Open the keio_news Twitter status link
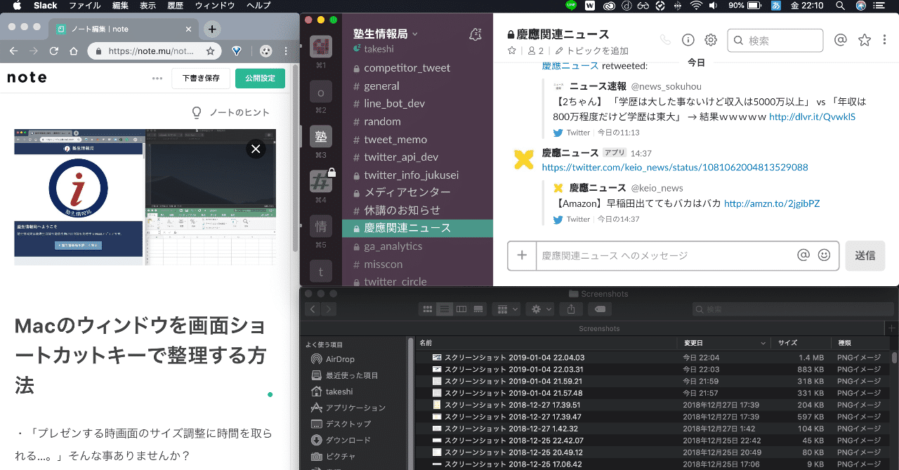The width and height of the screenshot is (899, 470). (x=675, y=167)
